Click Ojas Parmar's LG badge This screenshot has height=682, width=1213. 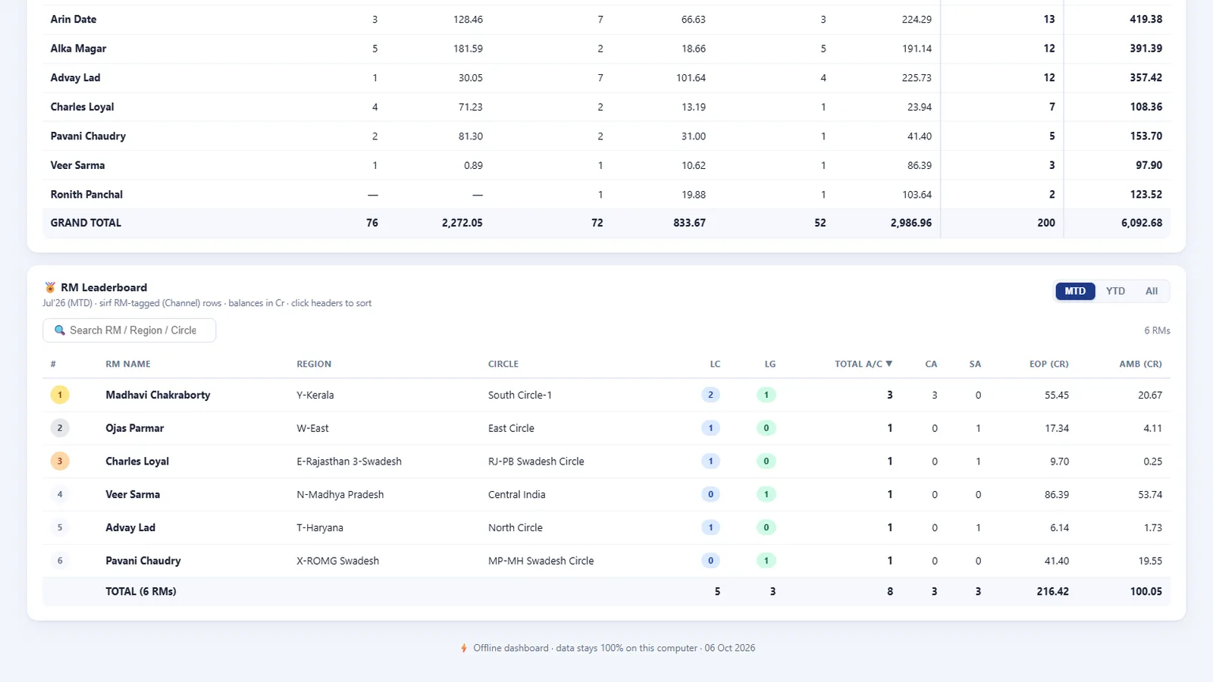[x=766, y=428]
